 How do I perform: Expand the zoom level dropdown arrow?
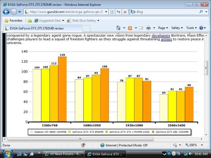(x=202, y=145)
